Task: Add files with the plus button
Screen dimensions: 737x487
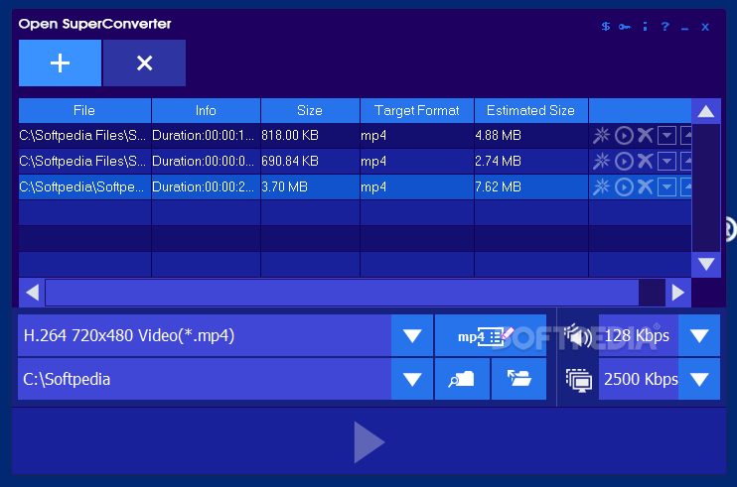Action: click(x=60, y=62)
